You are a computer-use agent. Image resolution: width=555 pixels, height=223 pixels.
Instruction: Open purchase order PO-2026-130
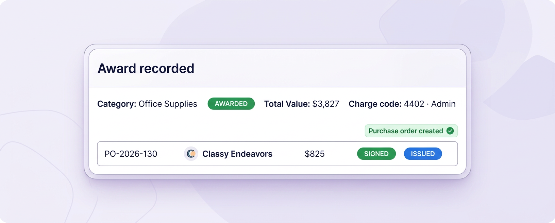tap(131, 154)
